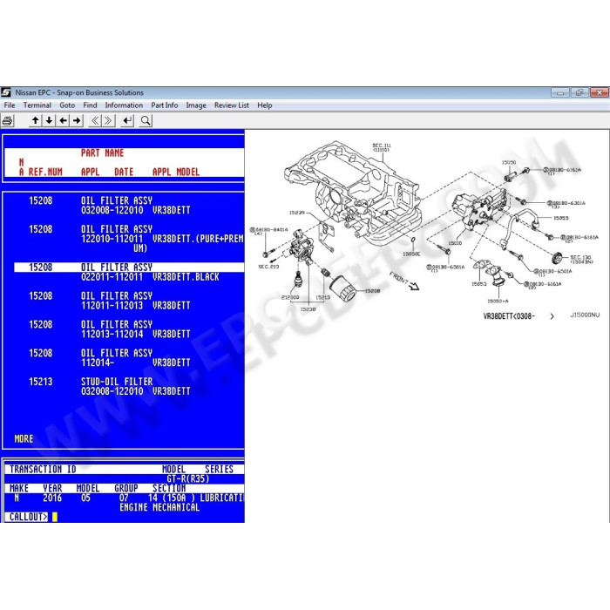
Task: Select oil filter row dated 112013-112014
Action: coord(129,329)
